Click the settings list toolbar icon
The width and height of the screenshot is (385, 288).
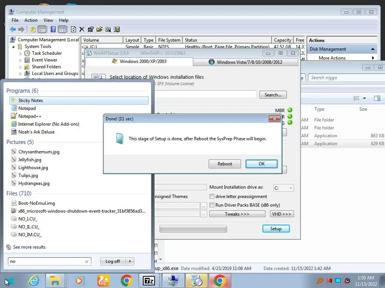click(x=117, y=30)
